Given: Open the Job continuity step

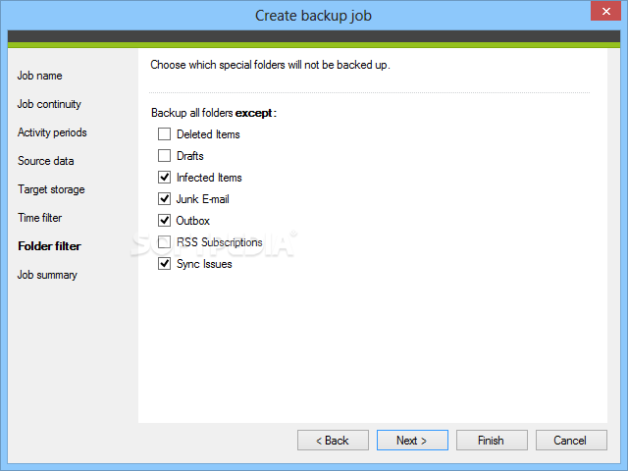Looking at the screenshot, I should pos(49,104).
